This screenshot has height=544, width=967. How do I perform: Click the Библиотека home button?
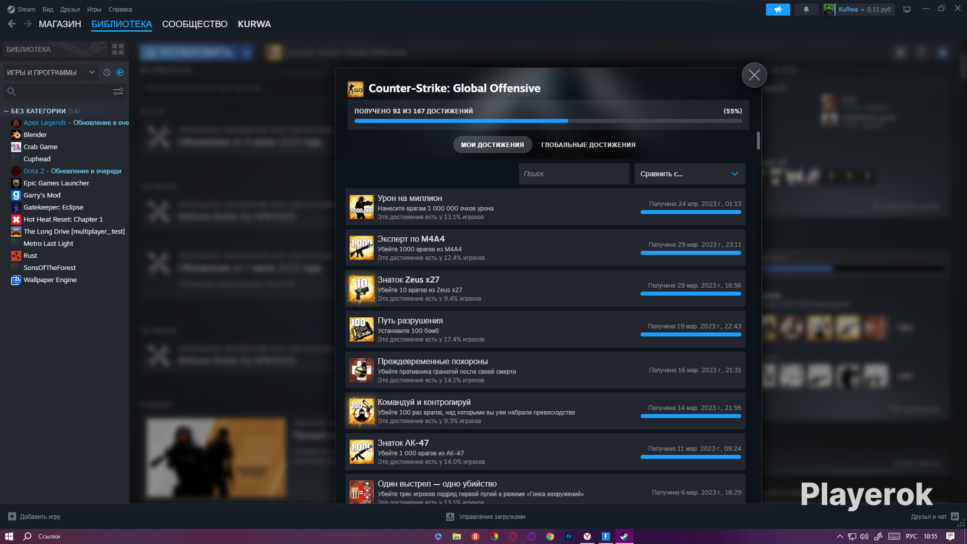click(x=54, y=50)
